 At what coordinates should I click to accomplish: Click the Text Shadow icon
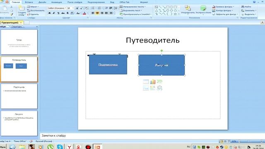coord(67,13)
